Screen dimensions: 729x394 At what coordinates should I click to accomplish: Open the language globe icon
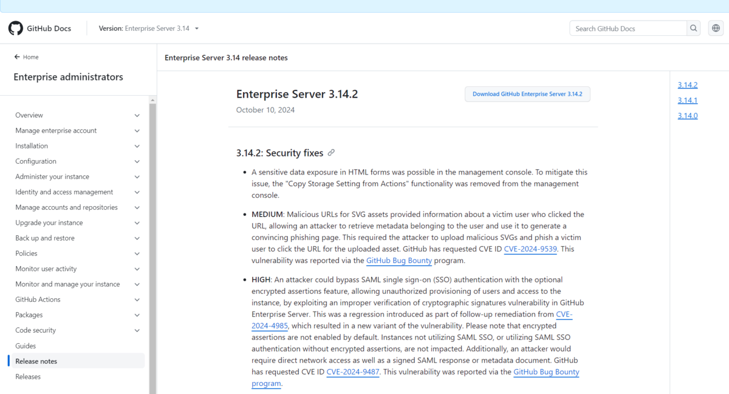tap(715, 28)
